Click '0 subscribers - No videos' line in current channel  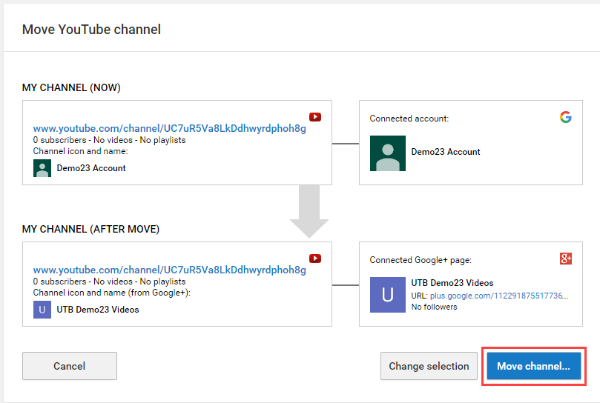click(x=109, y=140)
